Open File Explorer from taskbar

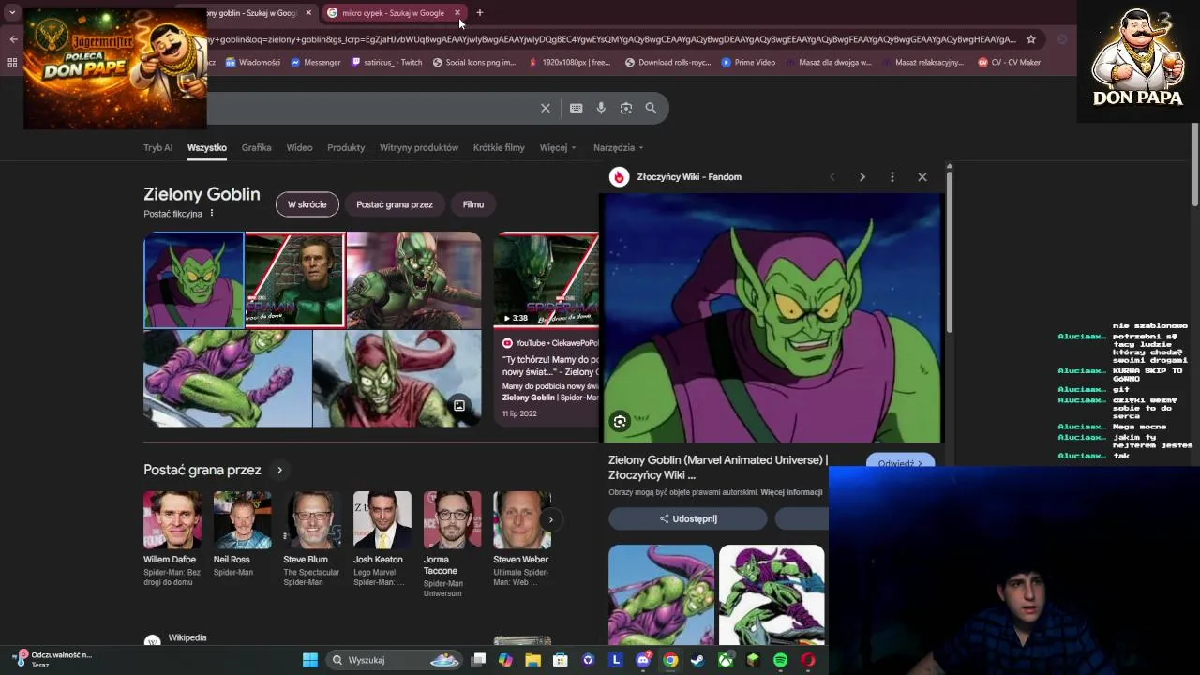tap(533, 660)
